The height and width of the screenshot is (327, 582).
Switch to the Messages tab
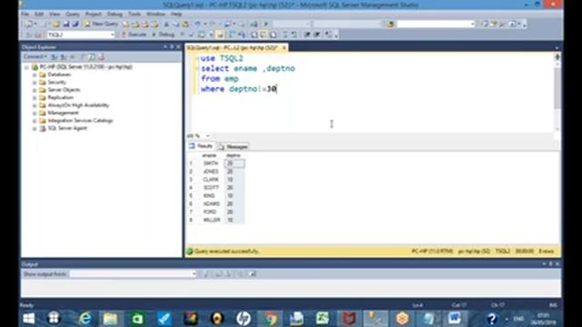point(233,147)
